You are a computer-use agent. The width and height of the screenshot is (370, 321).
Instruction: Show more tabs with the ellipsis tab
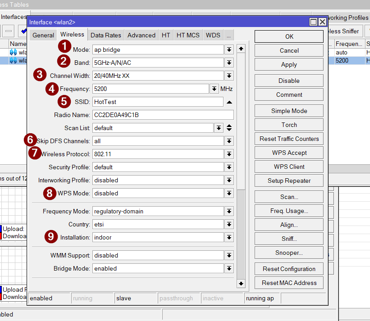coord(228,36)
